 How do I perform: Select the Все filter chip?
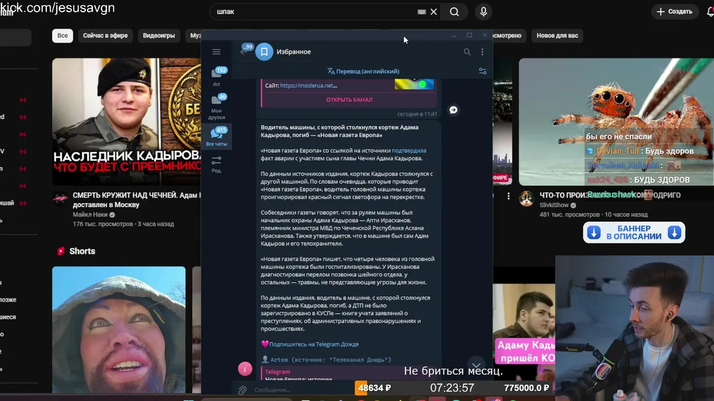(x=62, y=36)
